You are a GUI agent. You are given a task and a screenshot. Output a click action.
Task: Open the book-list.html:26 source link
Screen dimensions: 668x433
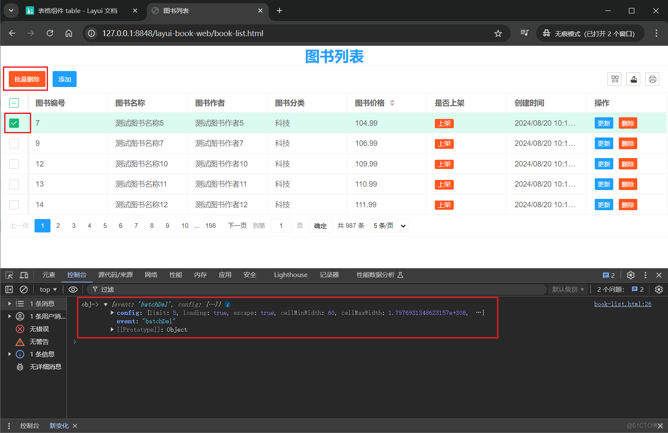click(x=623, y=304)
